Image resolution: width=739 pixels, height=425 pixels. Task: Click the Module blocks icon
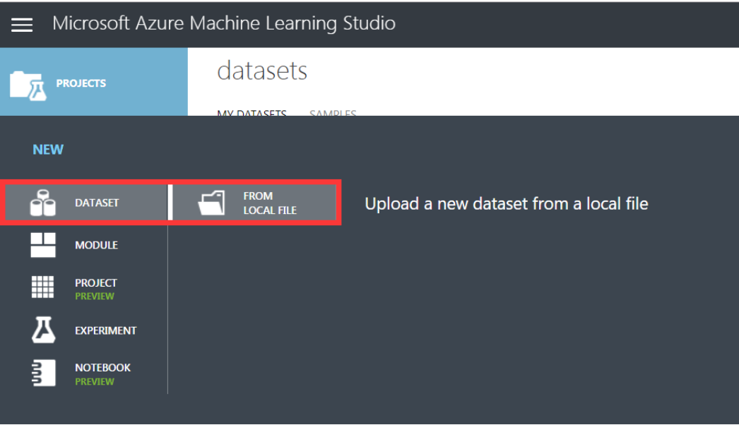43,245
